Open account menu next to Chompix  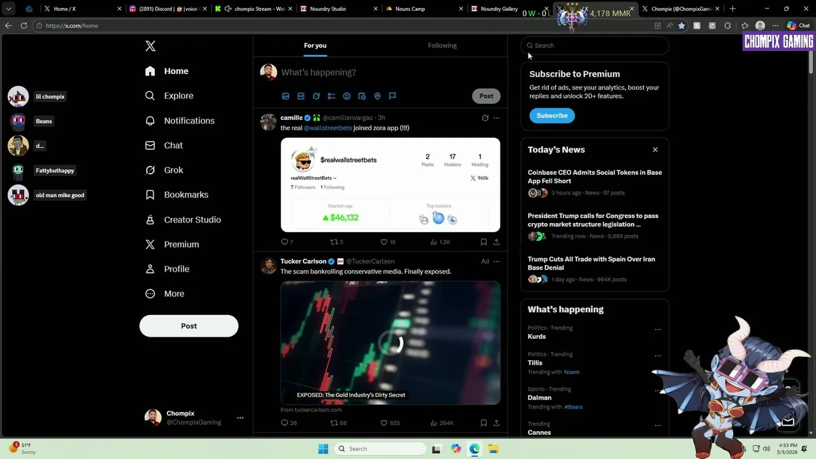click(x=240, y=418)
